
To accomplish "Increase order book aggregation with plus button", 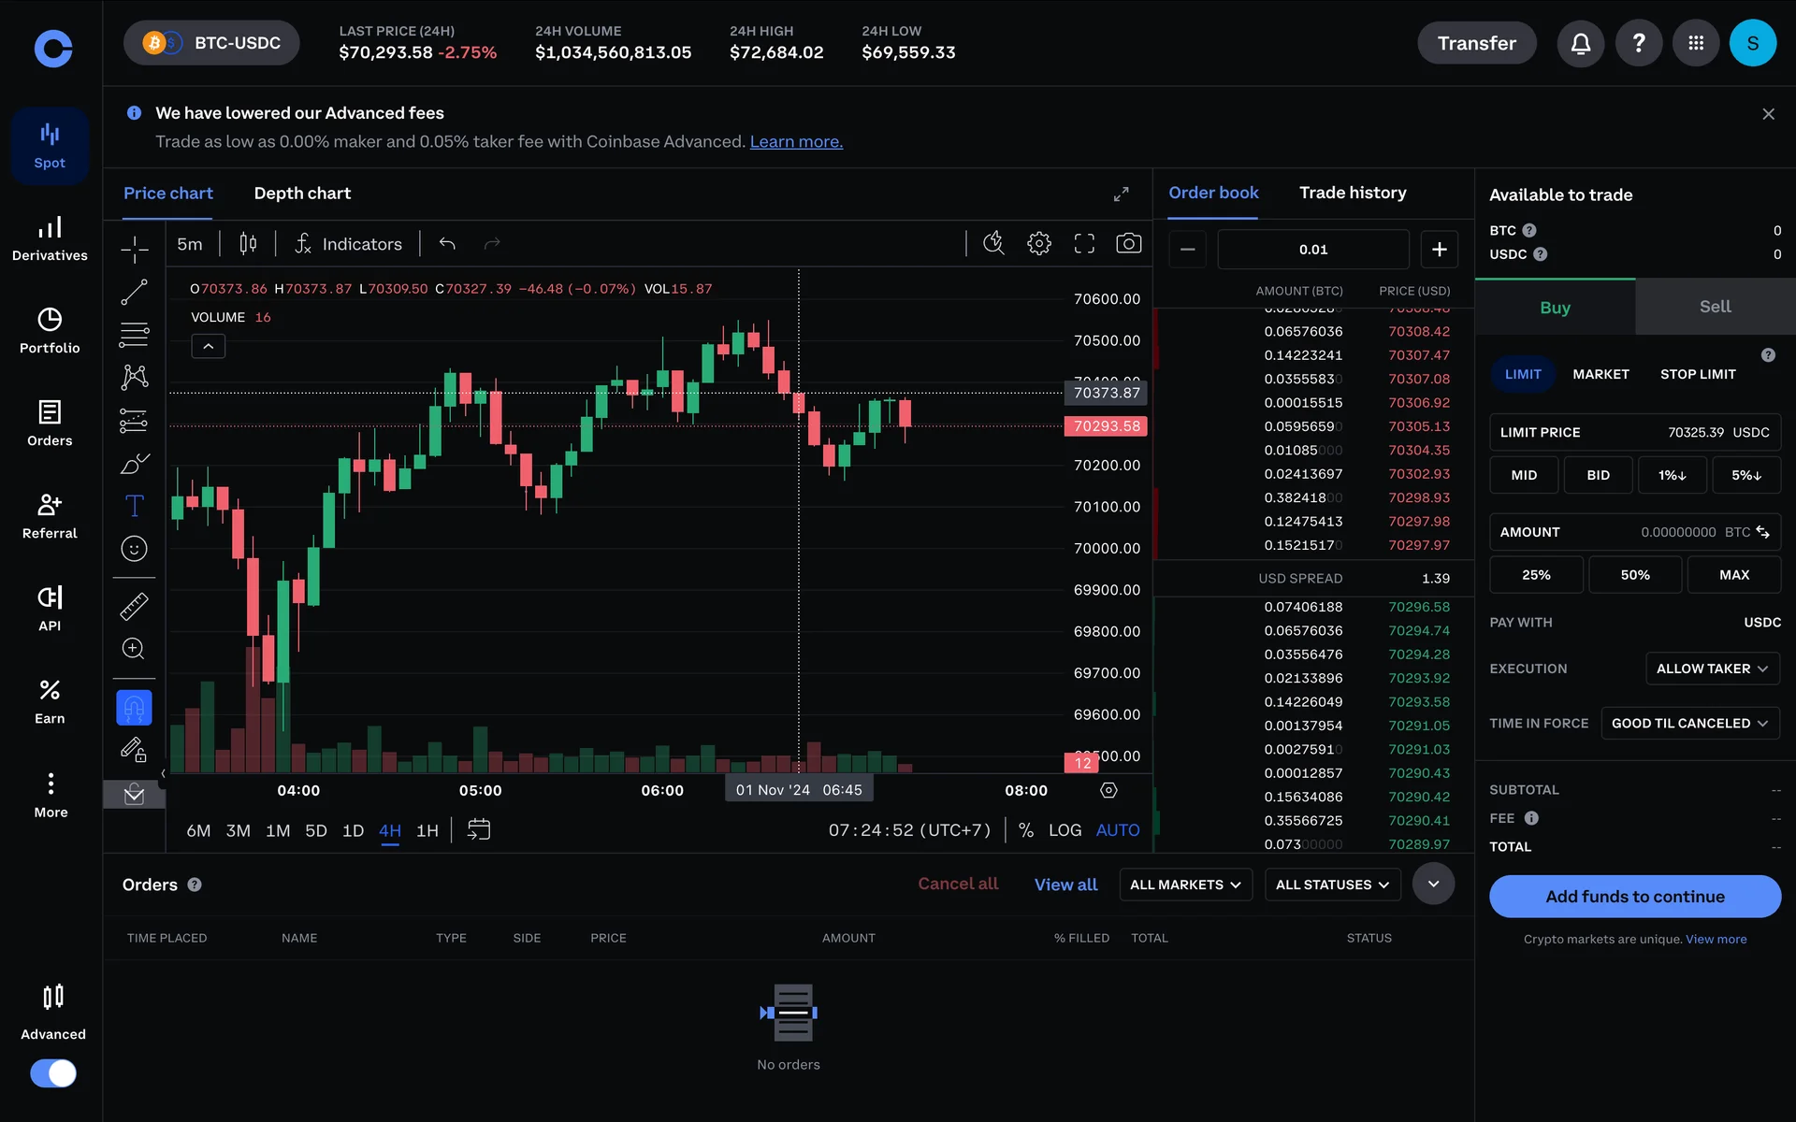I will pos(1439,250).
